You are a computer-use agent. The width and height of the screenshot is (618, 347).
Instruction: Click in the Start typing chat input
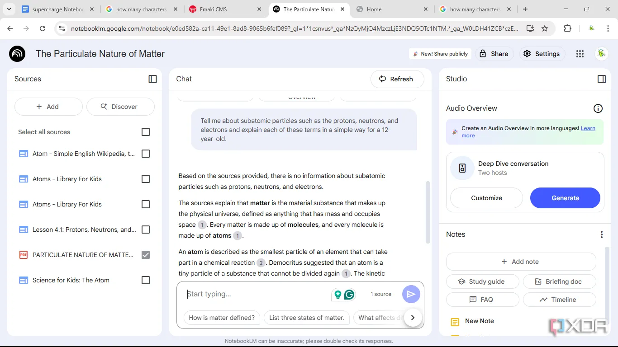coord(258,294)
